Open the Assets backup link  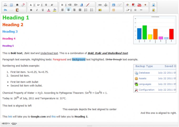[142, 78]
